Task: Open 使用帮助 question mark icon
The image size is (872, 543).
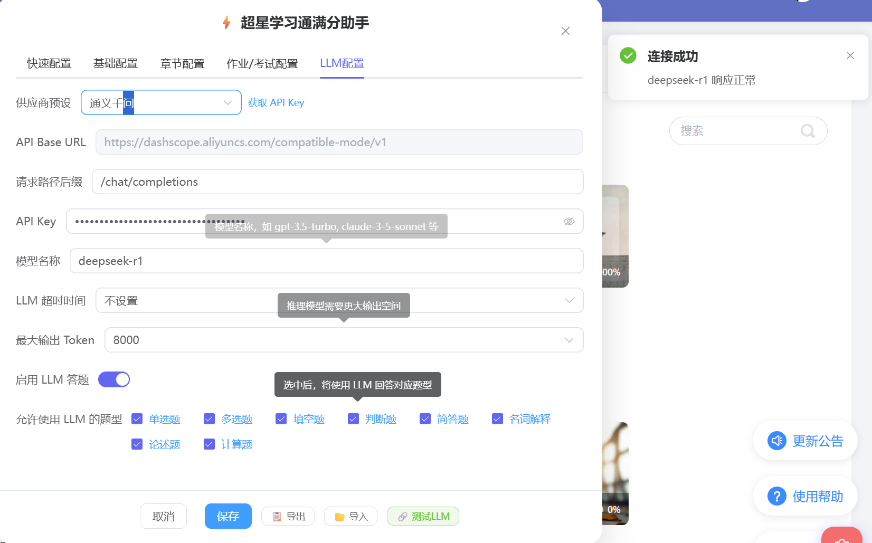Action: pos(777,496)
